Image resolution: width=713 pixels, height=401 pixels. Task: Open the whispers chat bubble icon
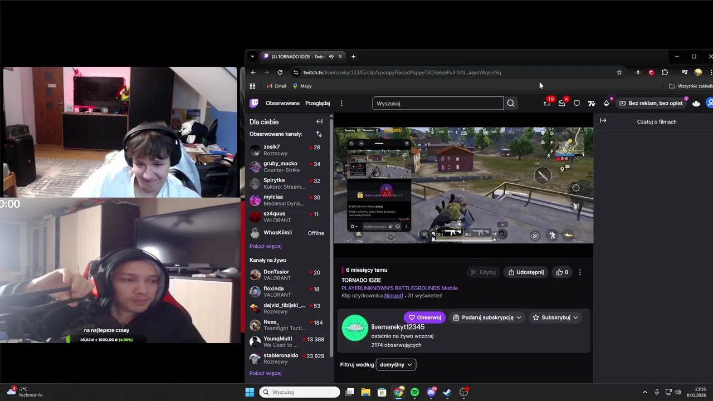(577, 103)
